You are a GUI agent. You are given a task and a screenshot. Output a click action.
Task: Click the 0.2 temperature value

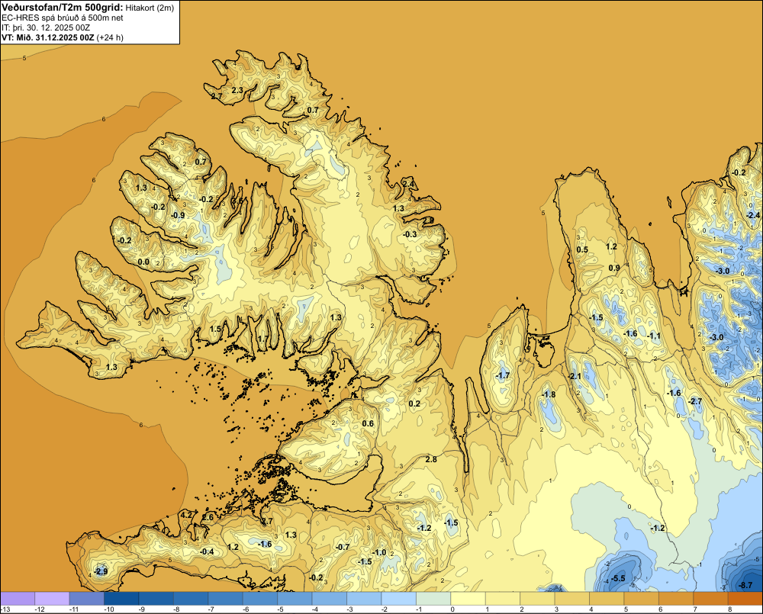coord(414,403)
